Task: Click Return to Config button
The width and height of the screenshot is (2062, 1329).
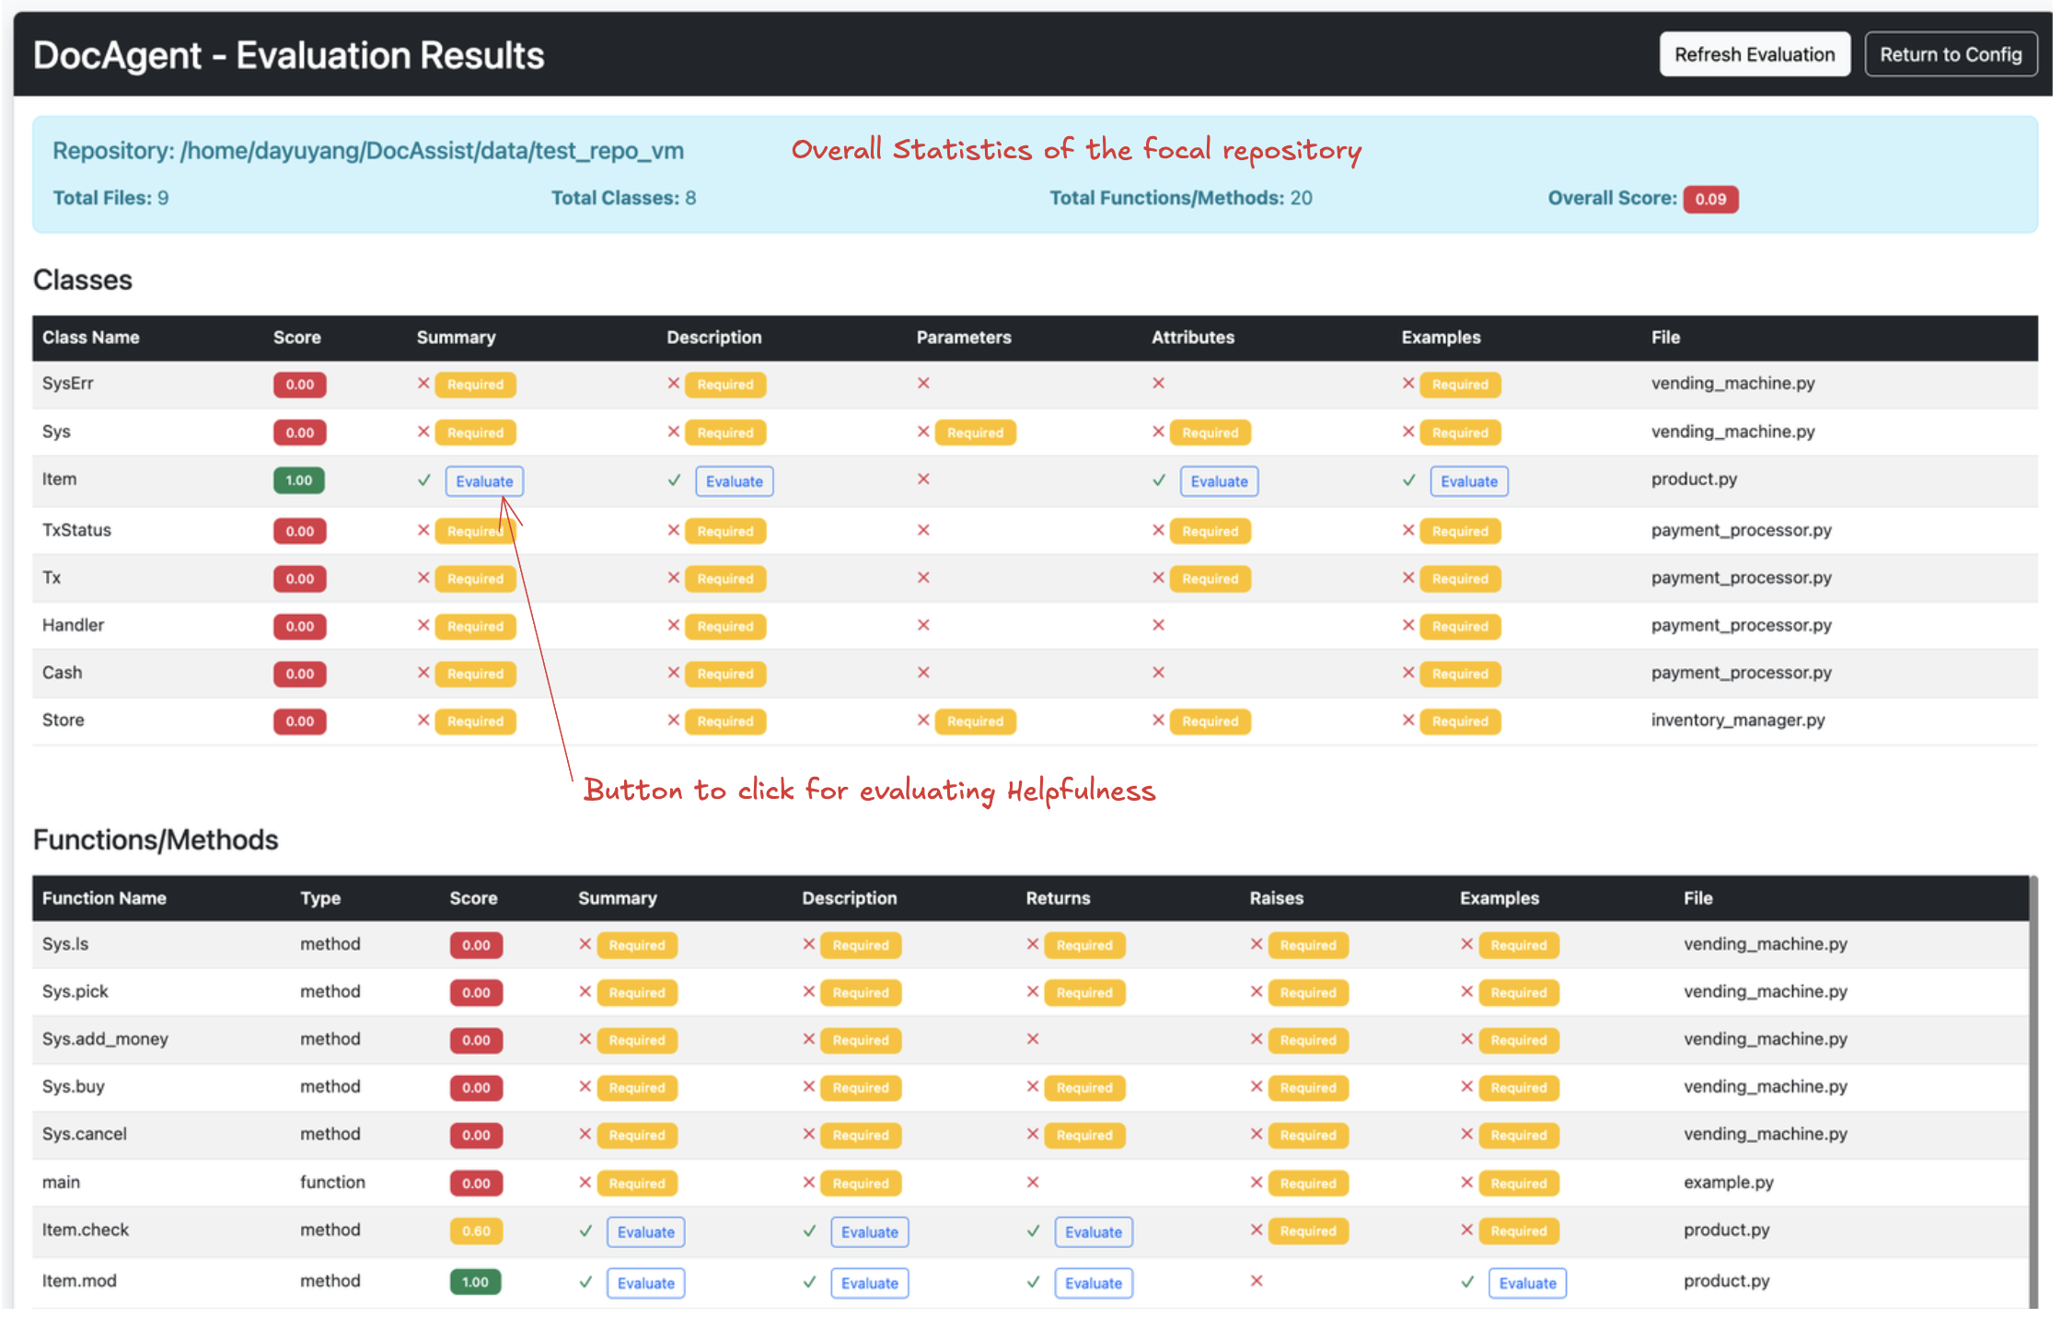Action: [x=1950, y=54]
